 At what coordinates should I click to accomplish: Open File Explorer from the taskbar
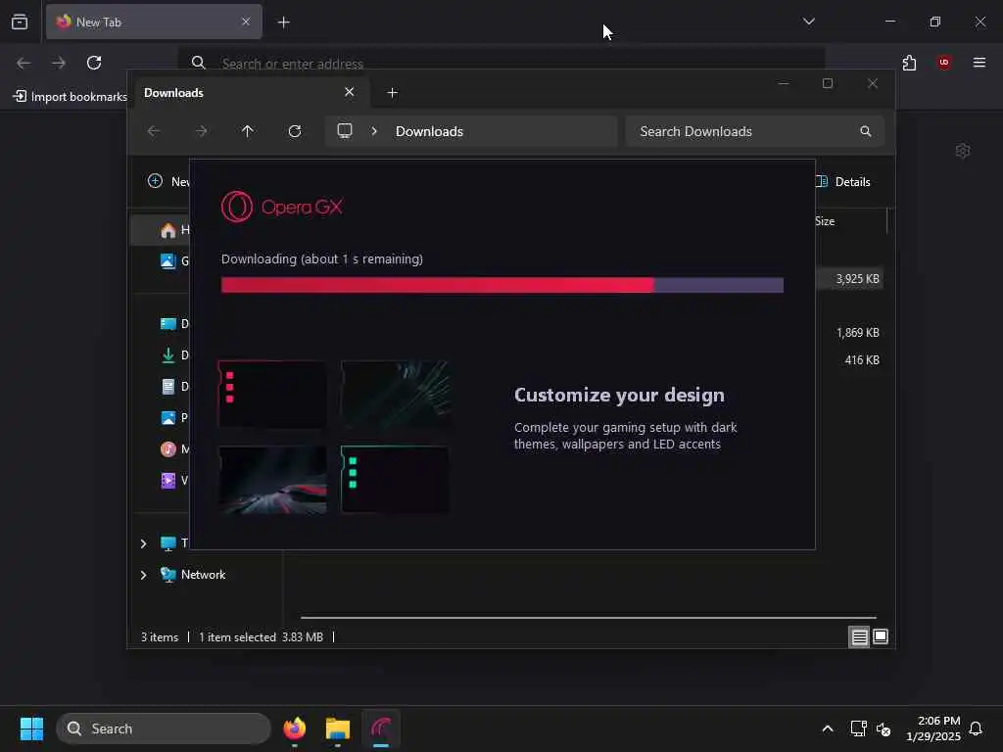[338, 728]
